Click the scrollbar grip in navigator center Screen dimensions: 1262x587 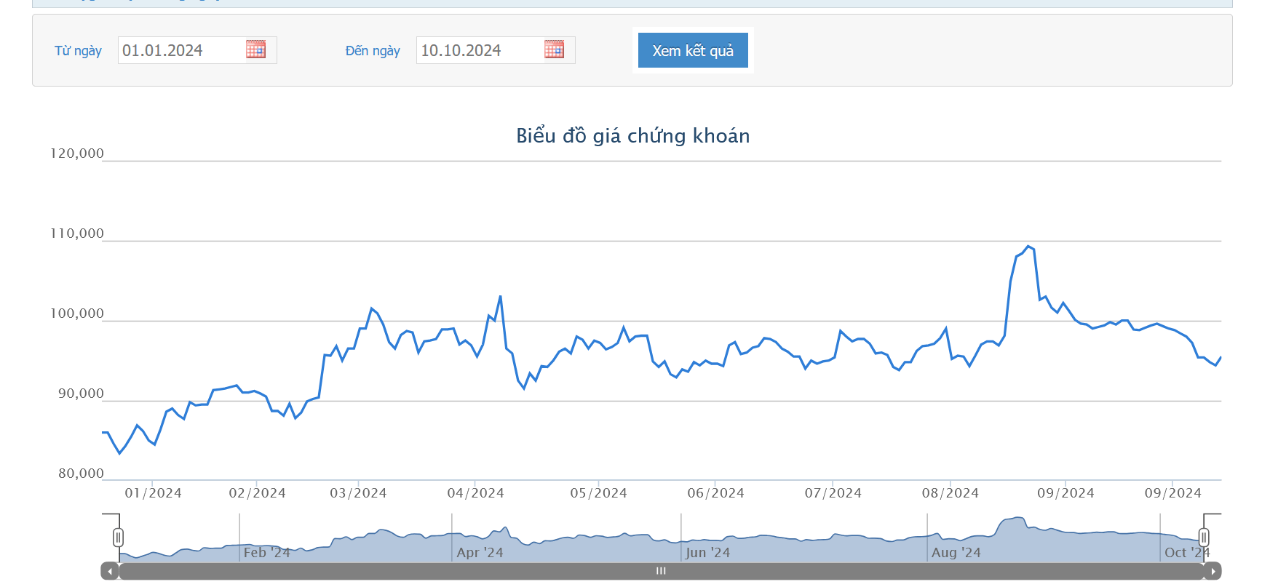(x=661, y=572)
